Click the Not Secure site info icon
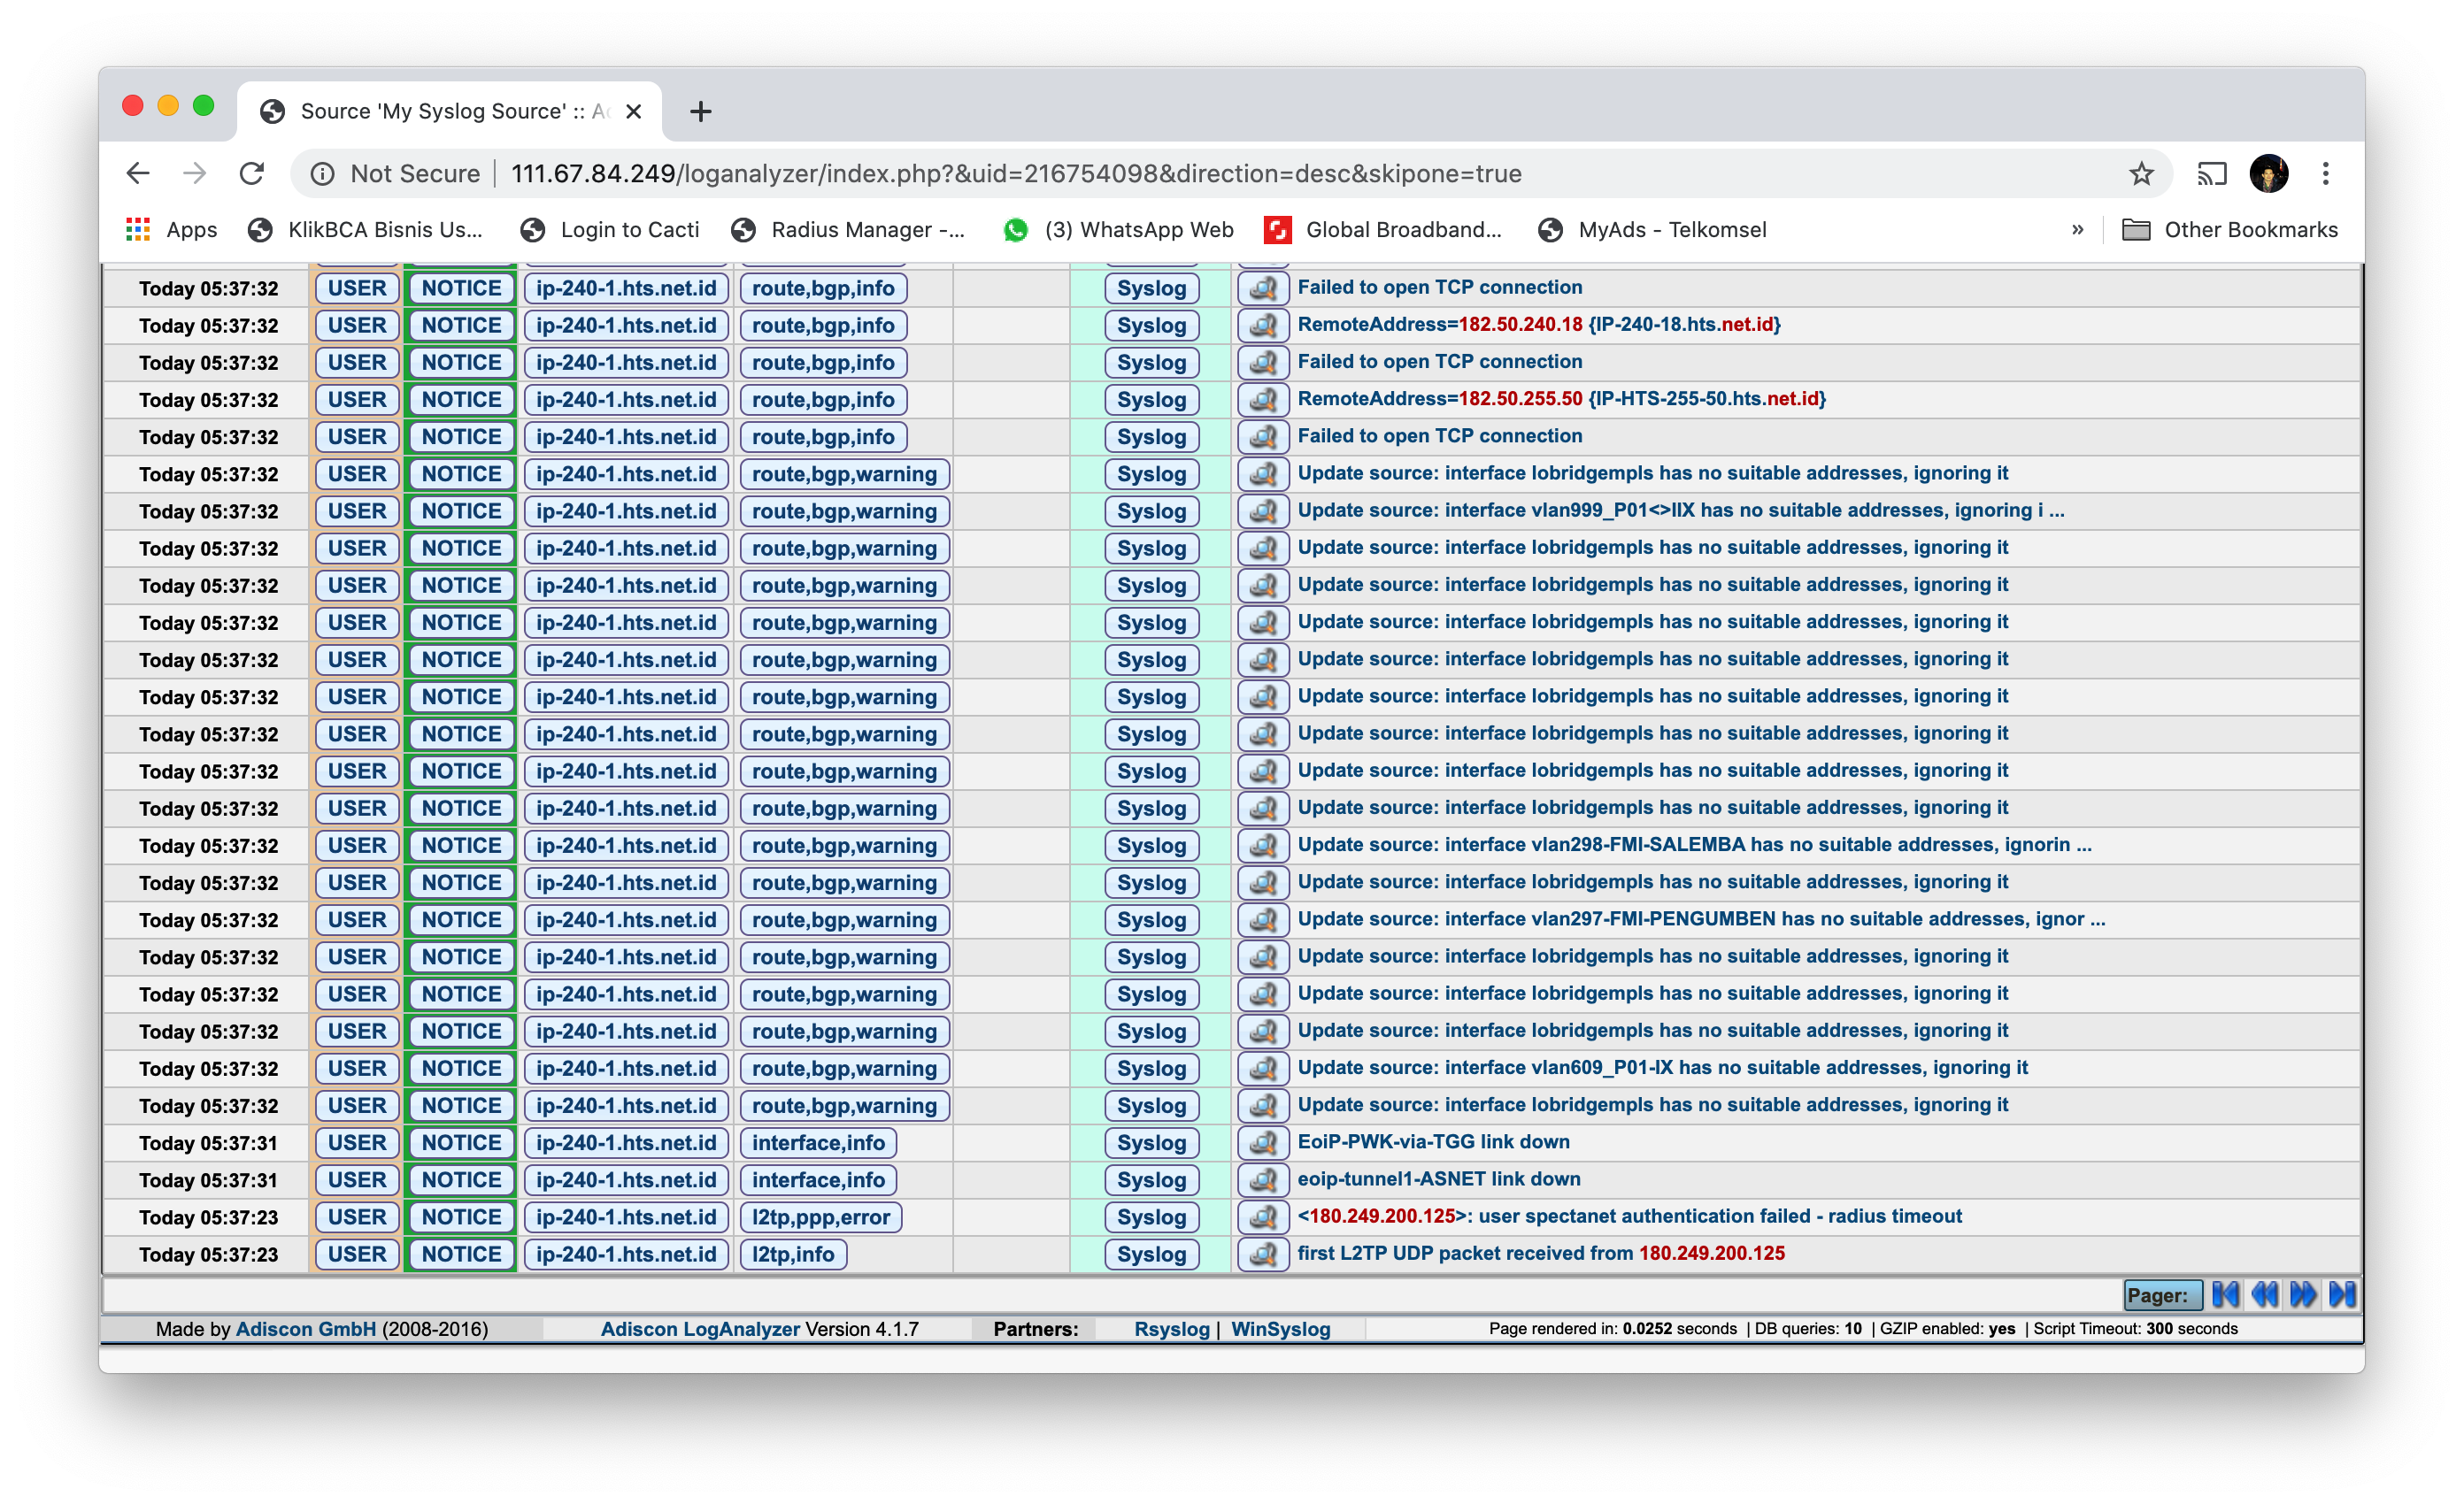The width and height of the screenshot is (2464, 1504). 322,174
